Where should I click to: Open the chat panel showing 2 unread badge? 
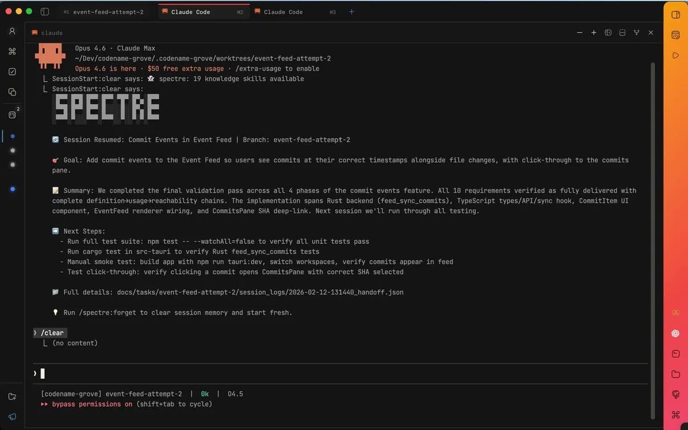point(11,114)
